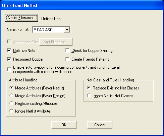Screen dimensions: 164x136
Task: Open the Netlist Filename browse button
Action: click(21, 18)
